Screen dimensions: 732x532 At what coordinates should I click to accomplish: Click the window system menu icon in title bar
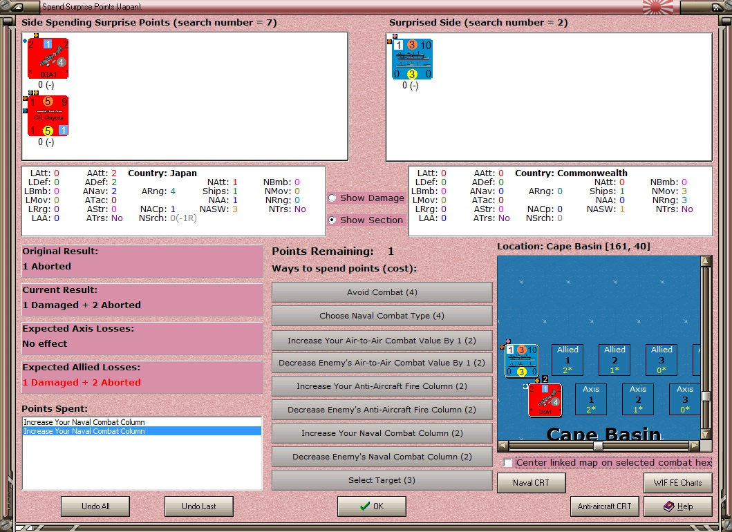tap(17, 7)
